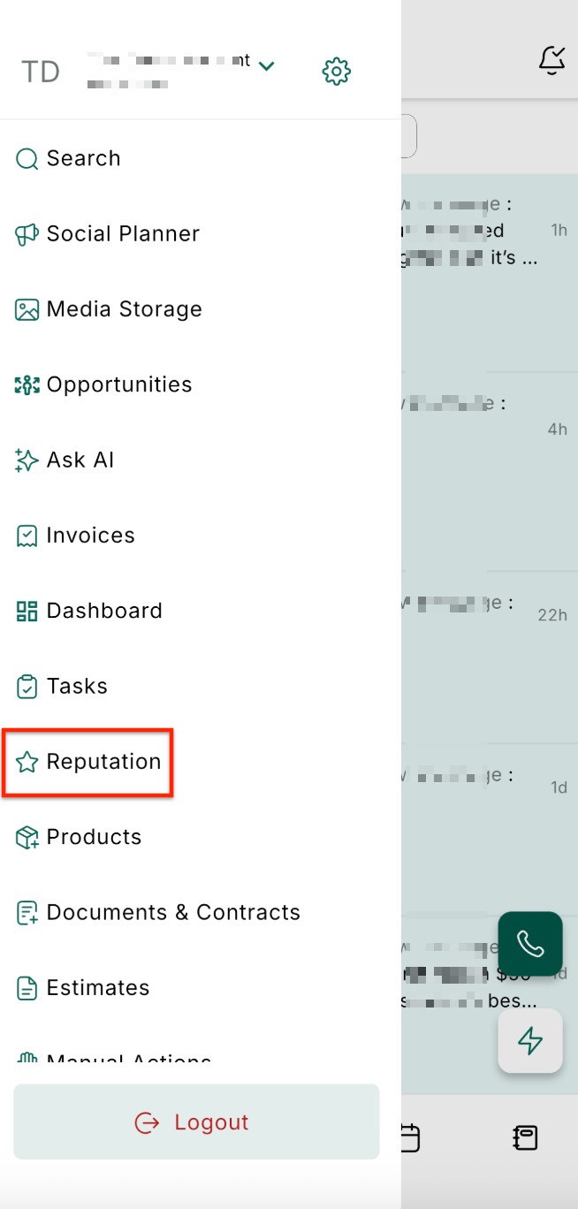The image size is (578, 1209).
Task: Tap the lightning bolt quick actions button
Action: pyautogui.click(x=530, y=1041)
